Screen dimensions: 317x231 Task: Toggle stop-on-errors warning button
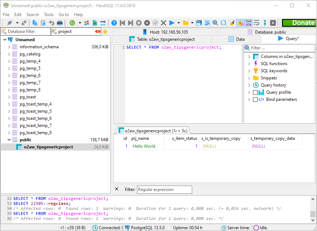point(240,23)
